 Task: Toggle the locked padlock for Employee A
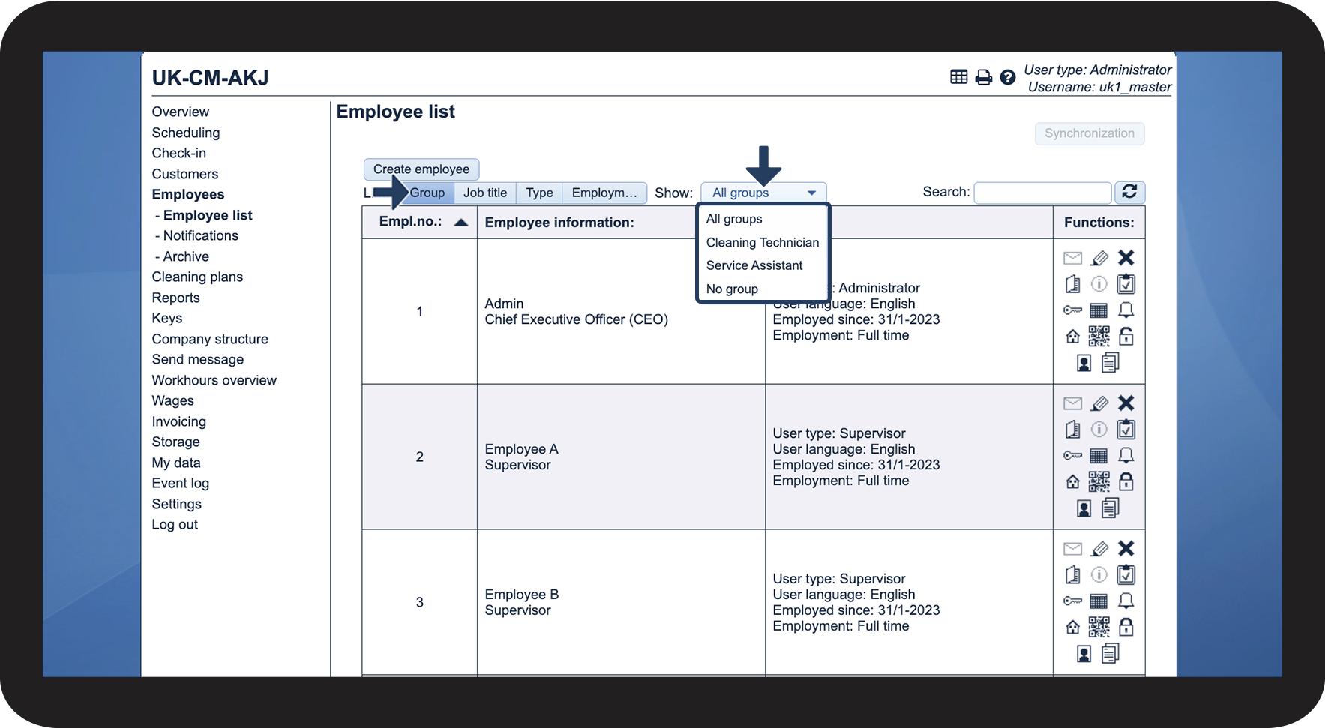click(1126, 481)
